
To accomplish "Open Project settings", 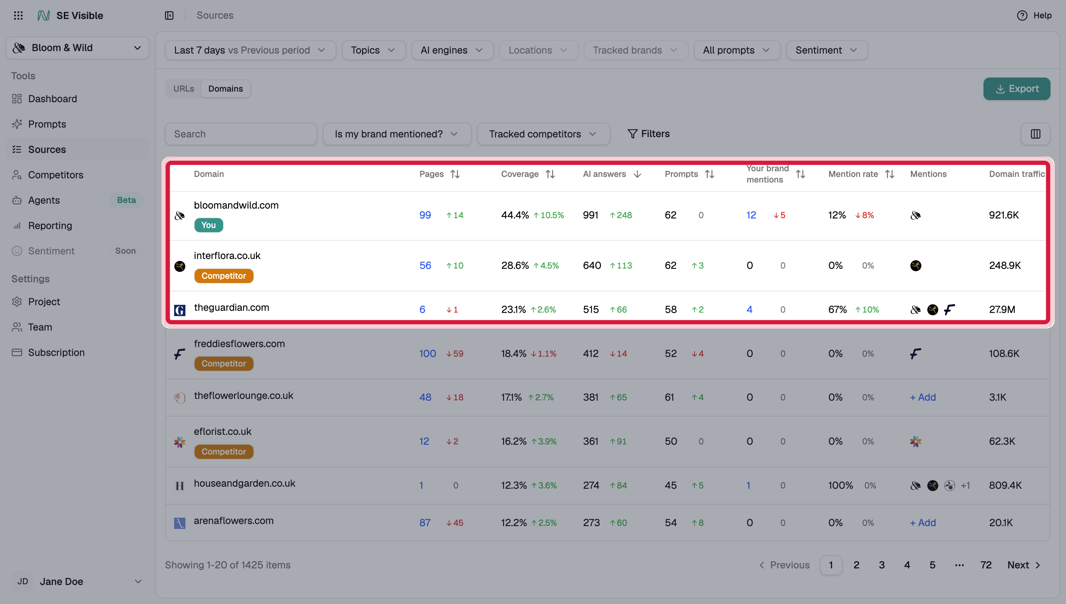I will (78, 302).
